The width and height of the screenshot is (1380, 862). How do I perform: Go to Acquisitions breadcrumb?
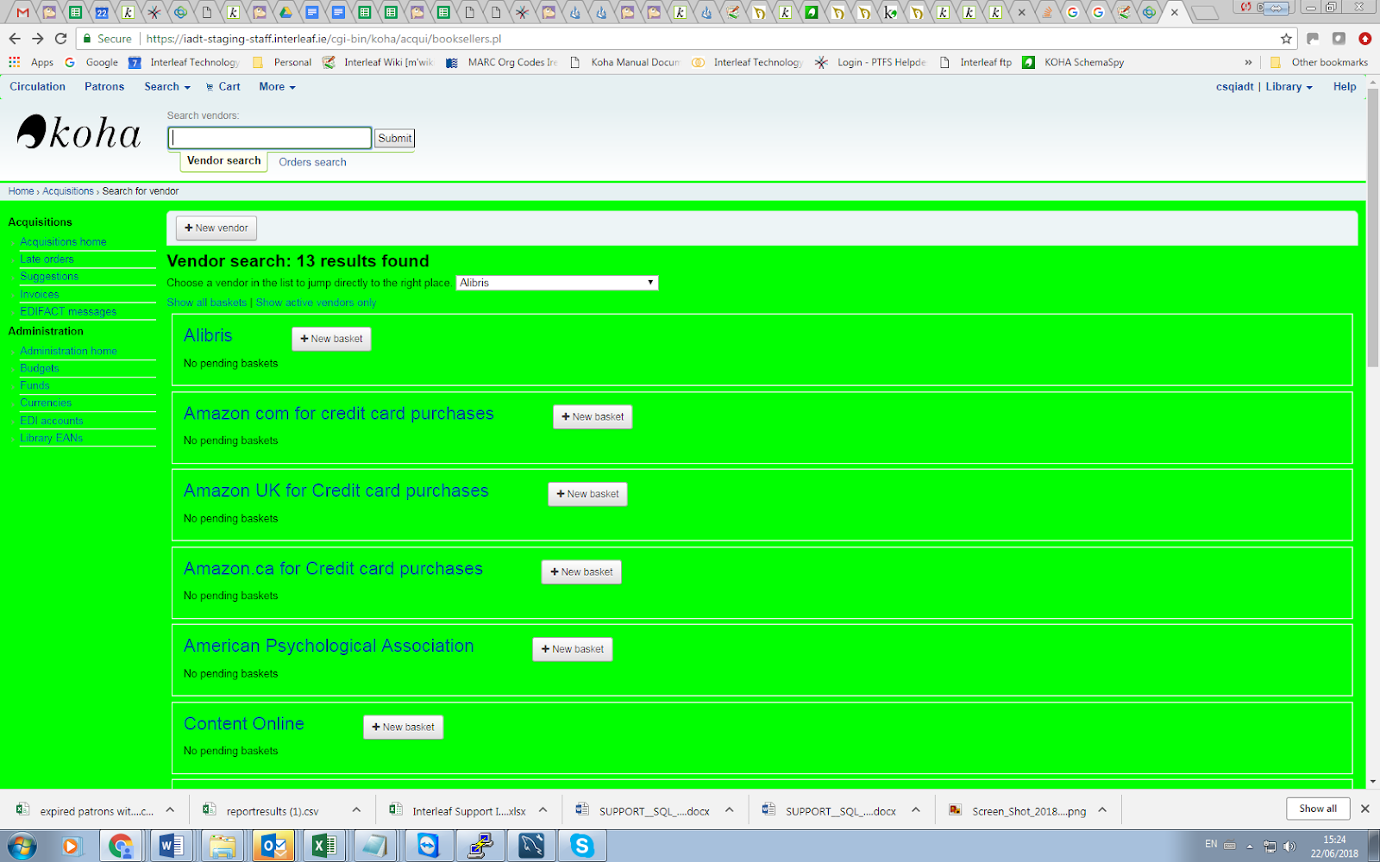[68, 191]
